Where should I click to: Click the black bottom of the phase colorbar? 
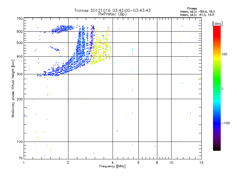tap(217, 148)
